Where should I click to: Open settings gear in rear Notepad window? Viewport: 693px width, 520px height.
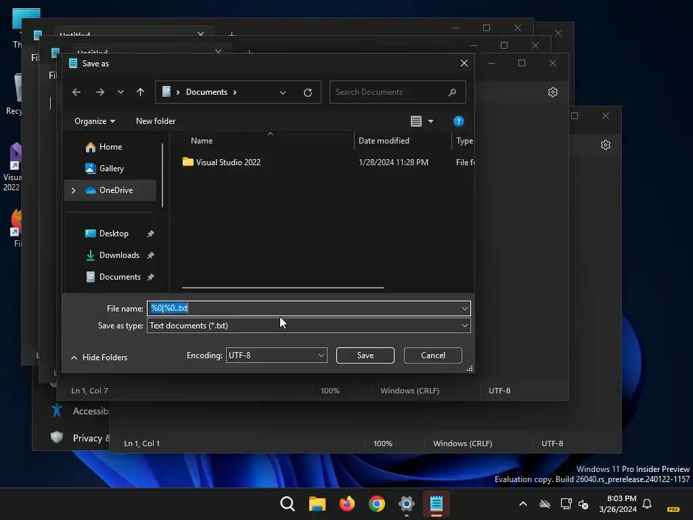tap(606, 145)
